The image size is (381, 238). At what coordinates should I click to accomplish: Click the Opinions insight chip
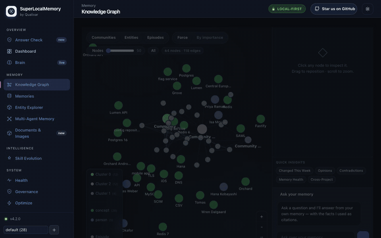(x=325, y=171)
